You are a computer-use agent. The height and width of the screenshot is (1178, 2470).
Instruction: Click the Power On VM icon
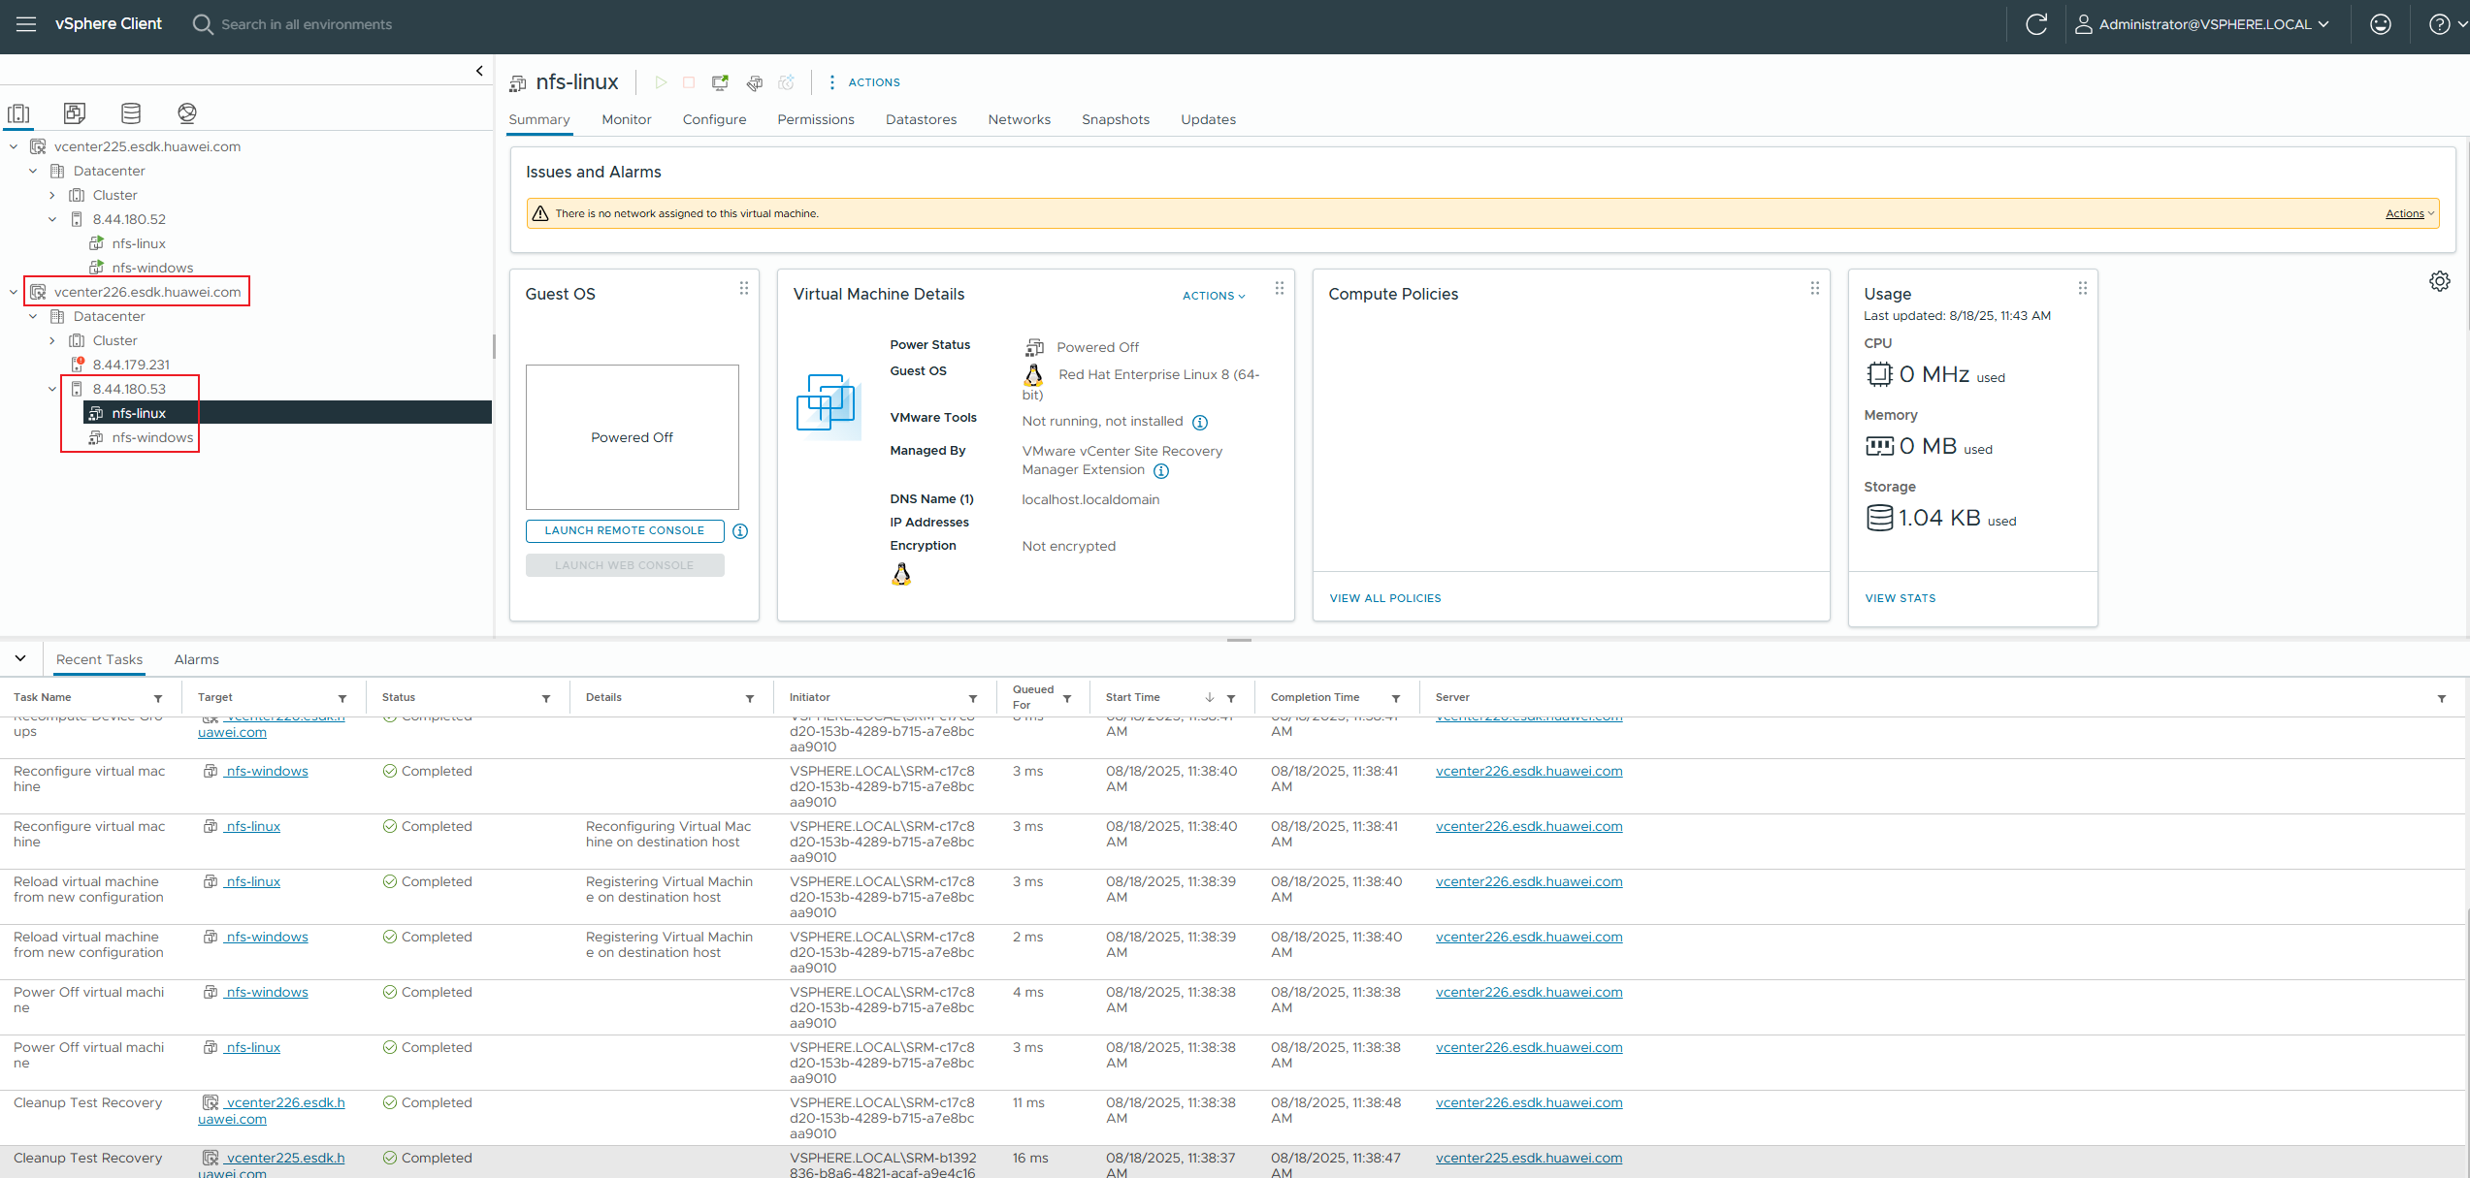pos(661,82)
